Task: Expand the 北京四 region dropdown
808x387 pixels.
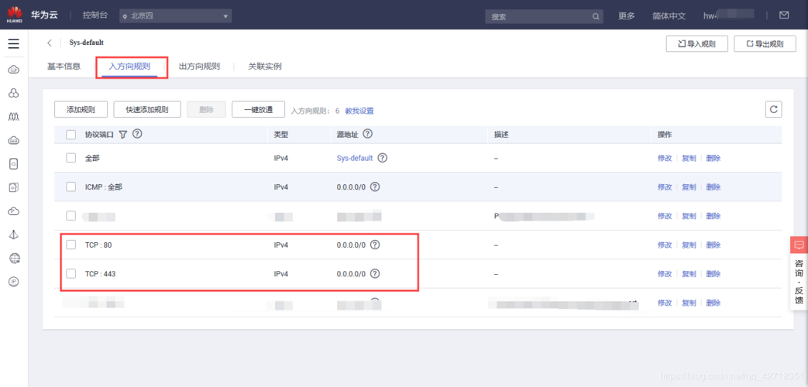Action: 175,16
